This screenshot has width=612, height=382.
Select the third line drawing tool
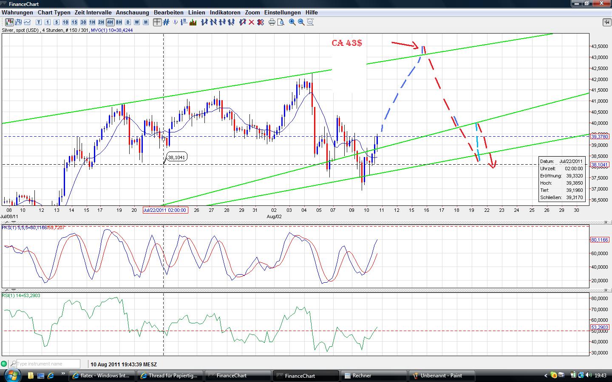[222, 22]
